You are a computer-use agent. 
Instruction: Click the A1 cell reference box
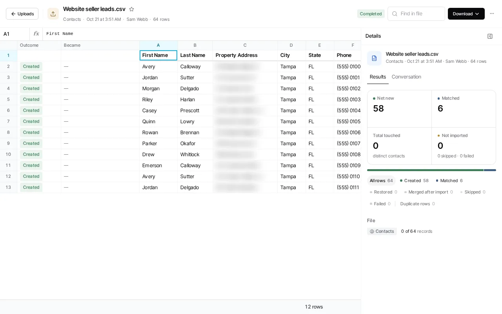[15, 34]
